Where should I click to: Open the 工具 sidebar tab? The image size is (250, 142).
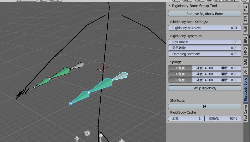tap(246, 19)
